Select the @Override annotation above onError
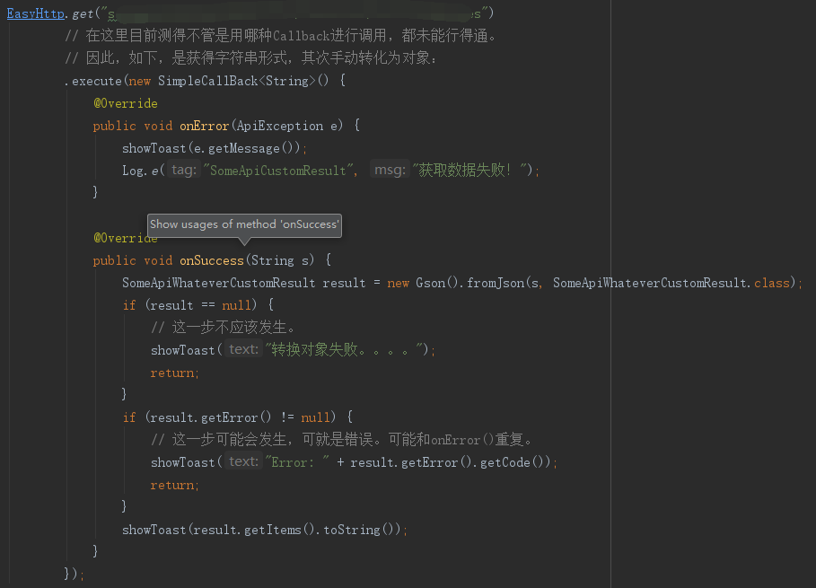 click(125, 102)
